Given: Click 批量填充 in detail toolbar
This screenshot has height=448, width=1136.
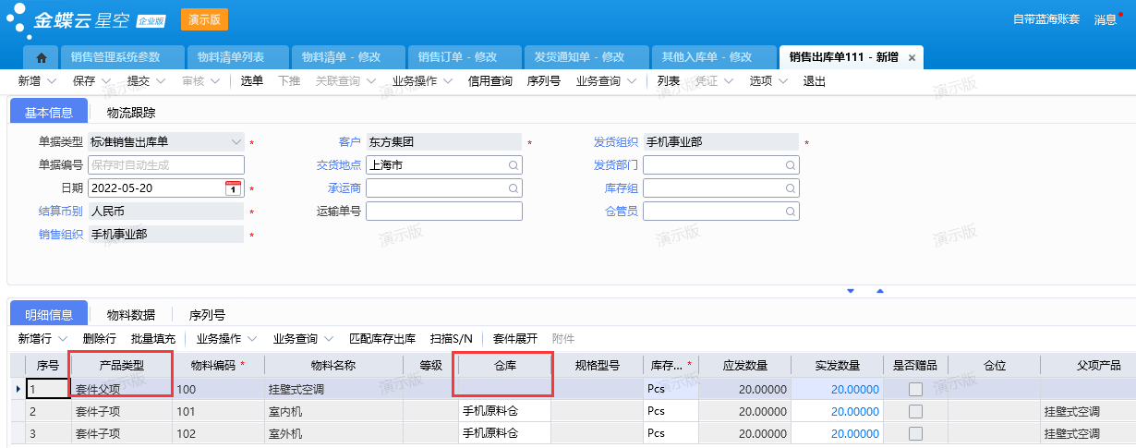Looking at the screenshot, I should pyautogui.click(x=152, y=338).
